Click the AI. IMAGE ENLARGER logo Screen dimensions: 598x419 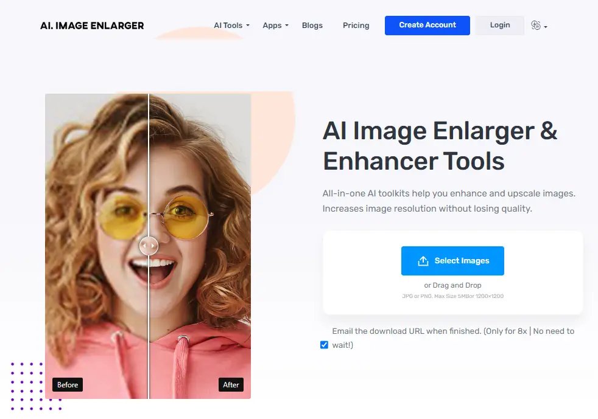(x=91, y=26)
